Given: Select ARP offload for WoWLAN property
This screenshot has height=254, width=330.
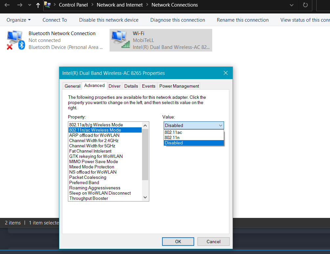Looking at the screenshot, I should [x=105, y=135].
